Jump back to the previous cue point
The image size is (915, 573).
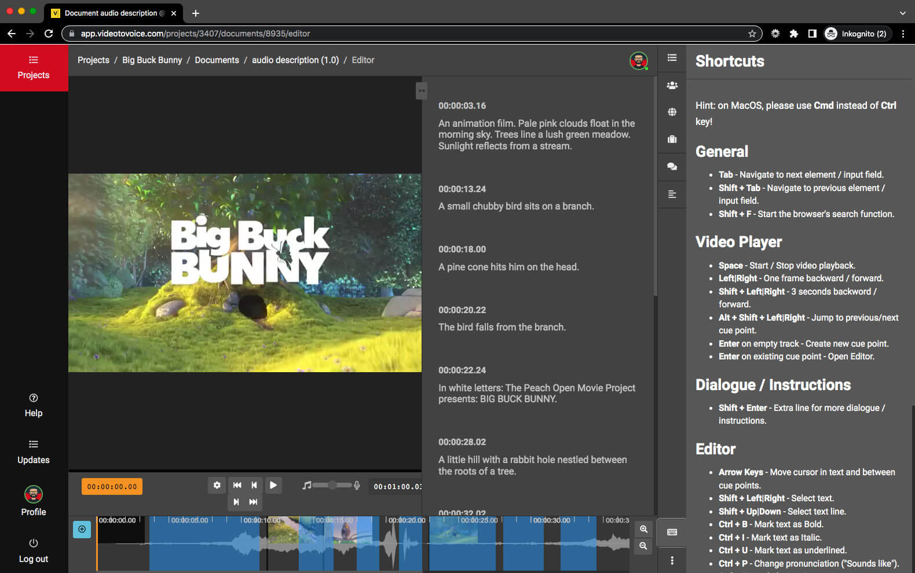tap(237, 485)
